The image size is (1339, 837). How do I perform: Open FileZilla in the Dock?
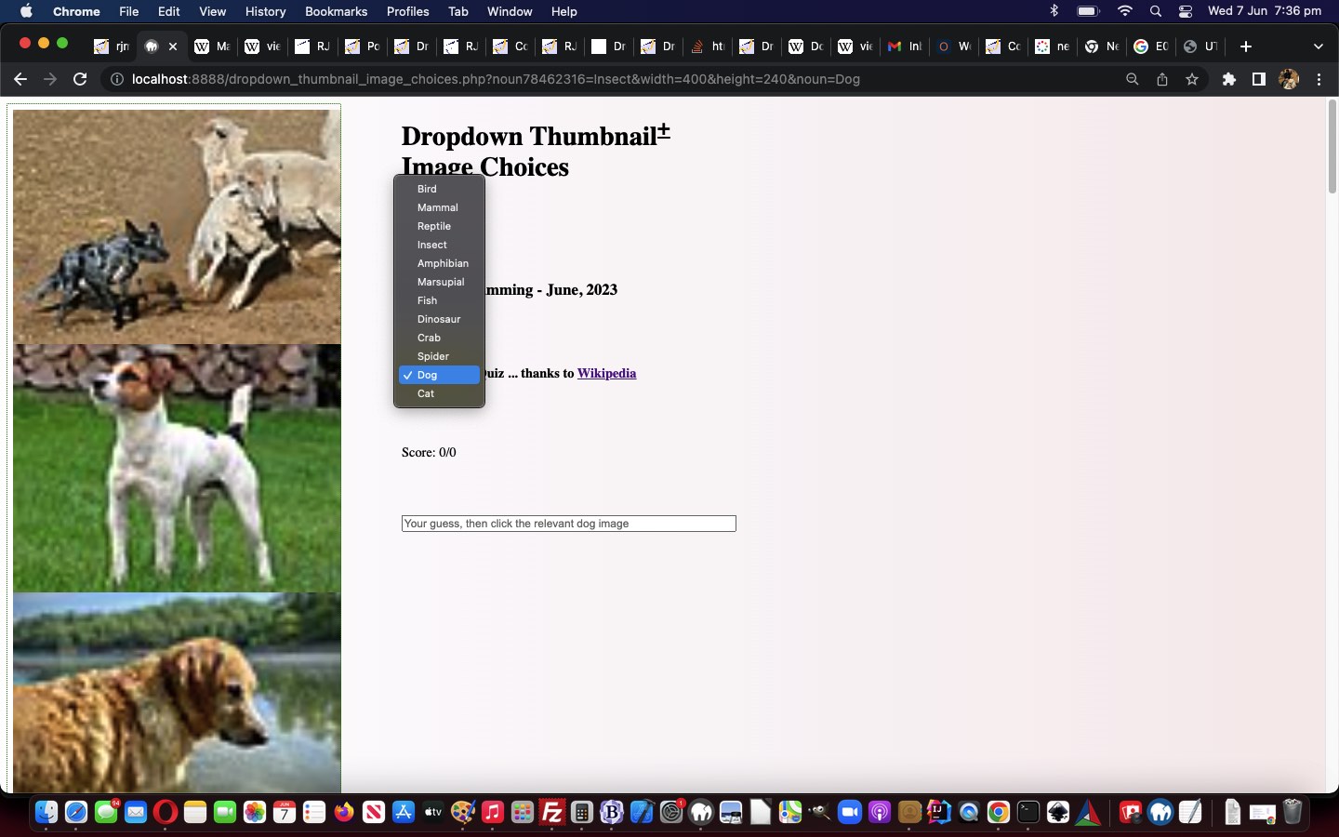[x=552, y=812]
